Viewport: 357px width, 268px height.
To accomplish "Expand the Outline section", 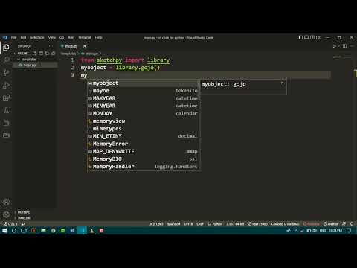I will click(24, 212).
